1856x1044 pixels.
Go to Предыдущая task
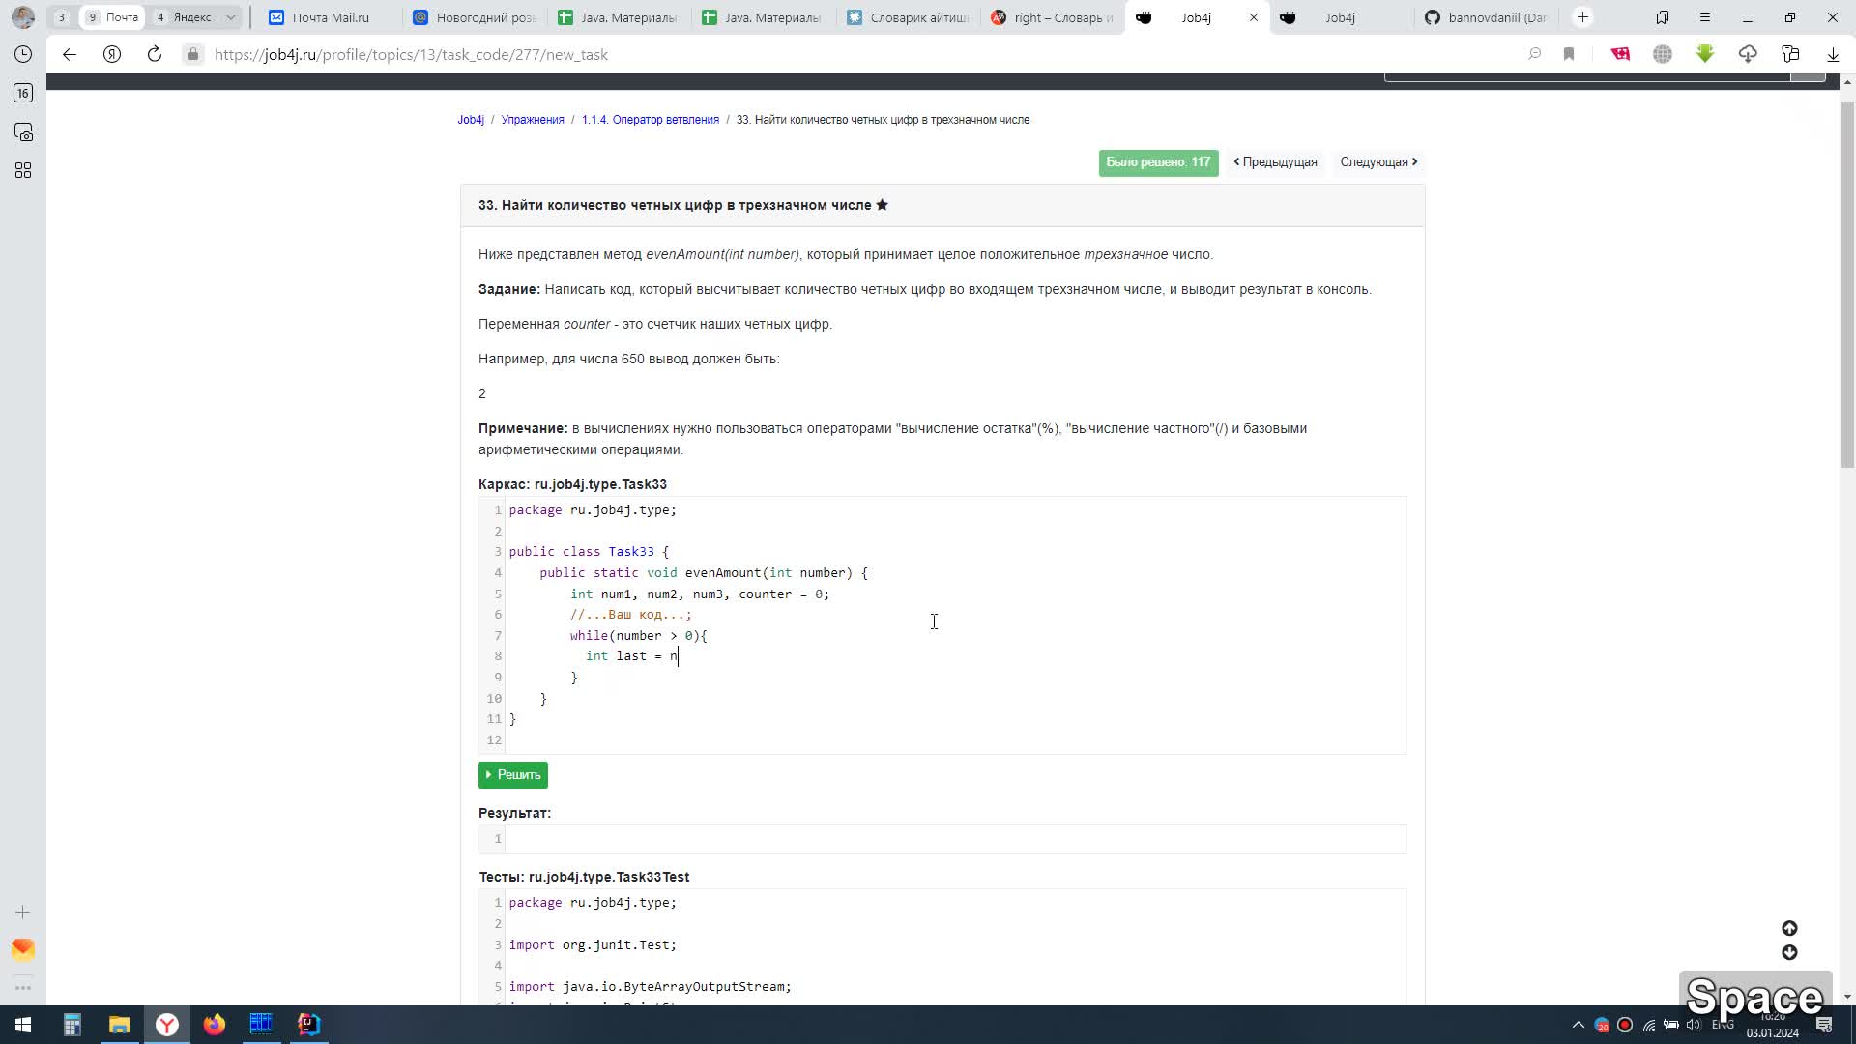(x=1275, y=162)
